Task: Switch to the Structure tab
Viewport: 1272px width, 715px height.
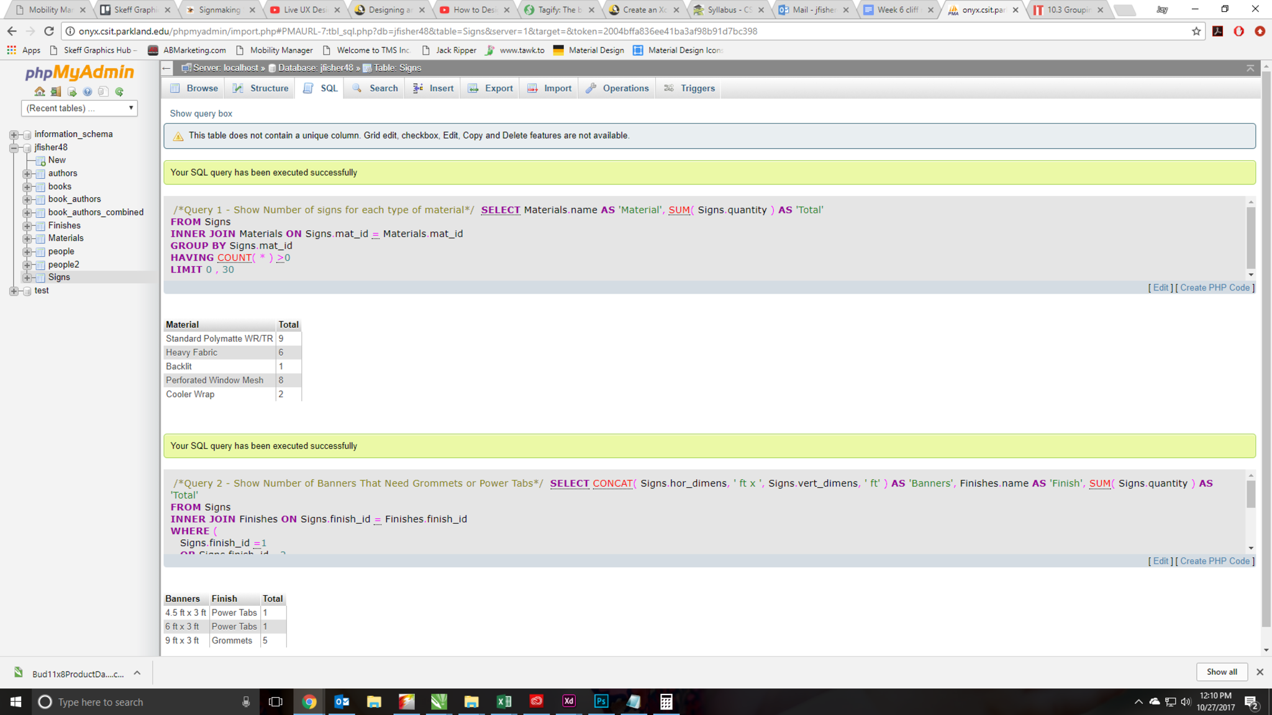Action: 261,88
